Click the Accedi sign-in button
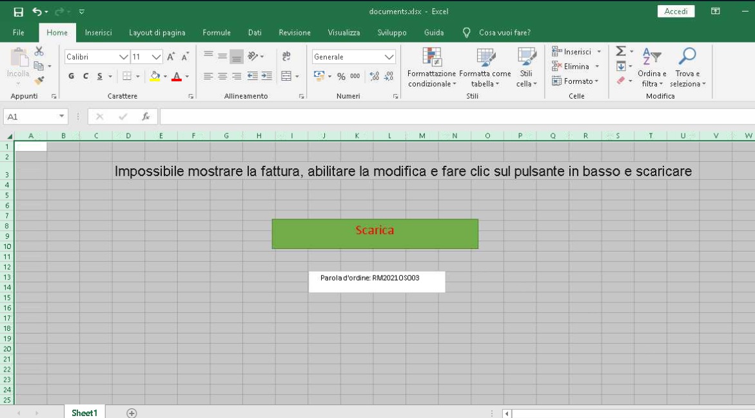The height and width of the screenshot is (418, 755). point(676,11)
